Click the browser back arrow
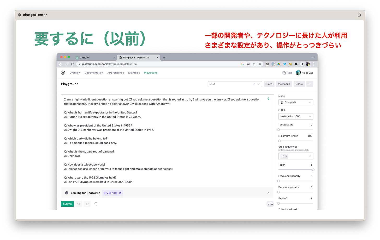This screenshot has width=380, height=240. 61,64
